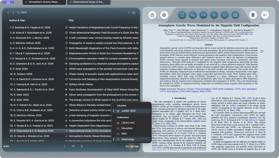This screenshot has width=279, height=158.
Task: Select the JulioM-1823 library in popup
Action: tap(132, 111)
